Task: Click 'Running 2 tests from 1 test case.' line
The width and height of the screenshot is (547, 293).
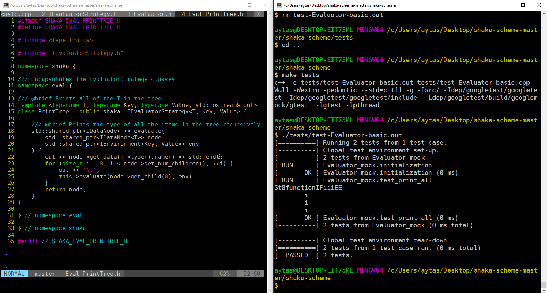Action: (x=385, y=142)
